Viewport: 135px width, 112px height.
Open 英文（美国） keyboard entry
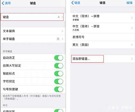click(103, 45)
